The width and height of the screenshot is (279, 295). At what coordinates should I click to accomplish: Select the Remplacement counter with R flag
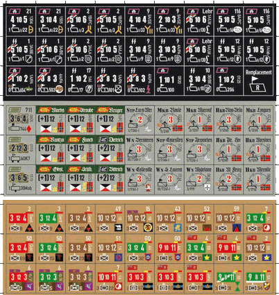point(258,81)
